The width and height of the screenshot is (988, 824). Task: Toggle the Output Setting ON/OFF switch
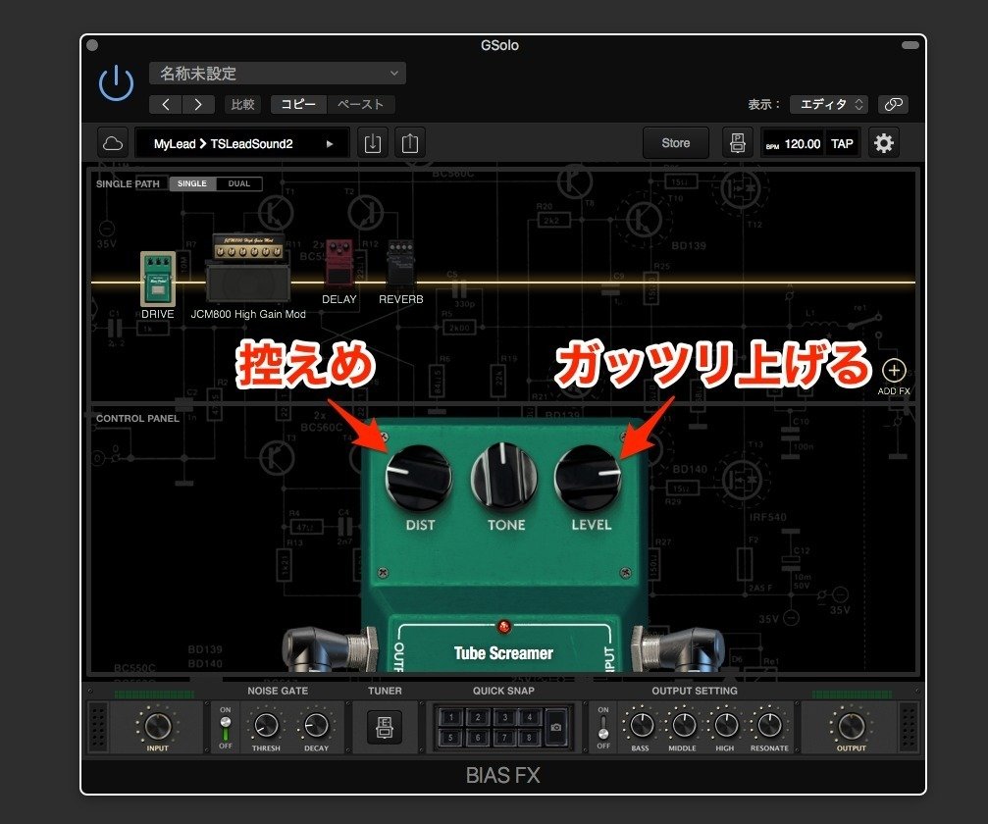pyautogui.click(x=603, y=728)
